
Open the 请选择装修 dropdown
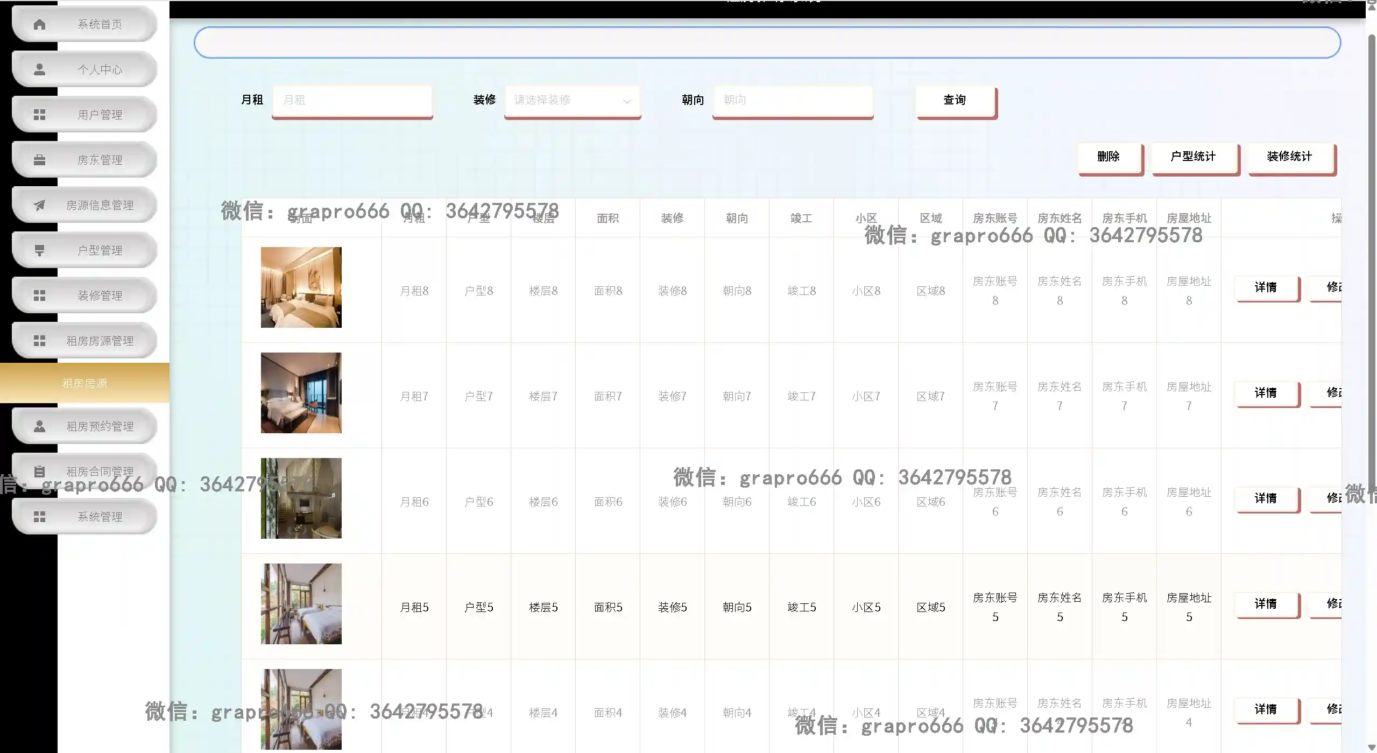tap(571, 100)
